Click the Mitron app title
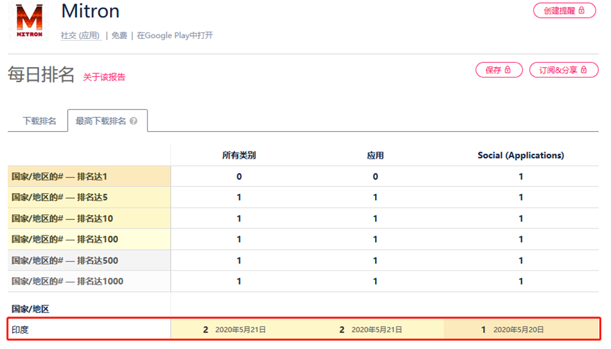 90,11
